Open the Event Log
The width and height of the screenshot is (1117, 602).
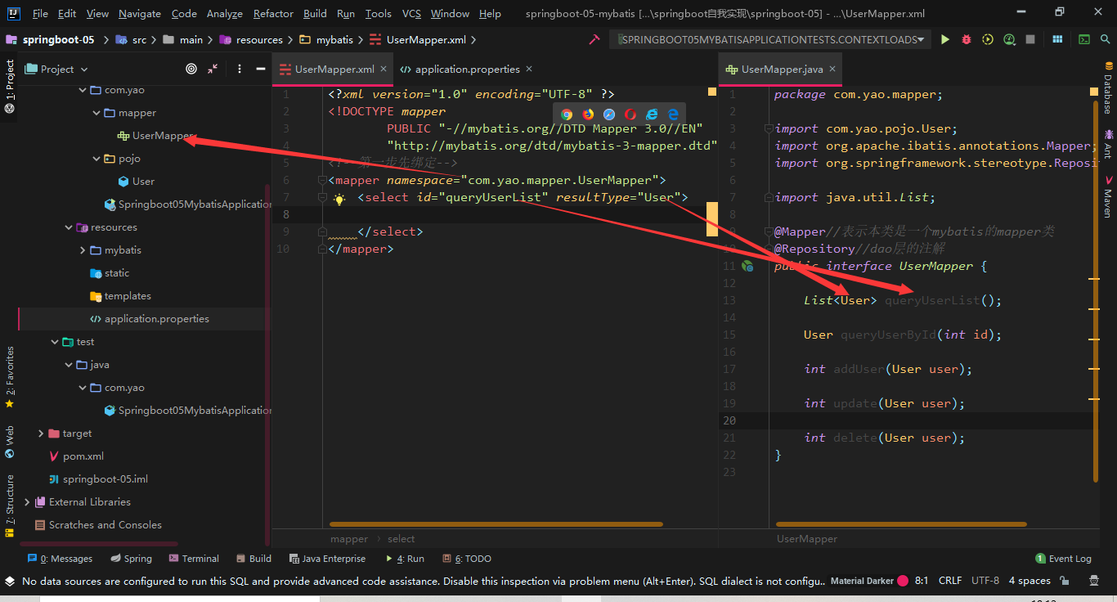pos(1063,559)
